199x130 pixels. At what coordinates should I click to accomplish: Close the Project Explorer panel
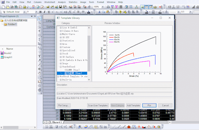35,16
